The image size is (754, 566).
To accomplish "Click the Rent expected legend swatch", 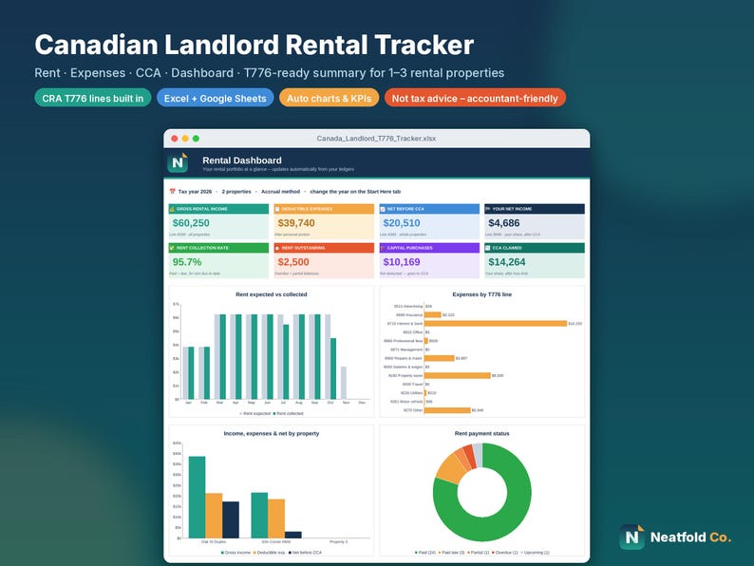I will tap(241, 413).
